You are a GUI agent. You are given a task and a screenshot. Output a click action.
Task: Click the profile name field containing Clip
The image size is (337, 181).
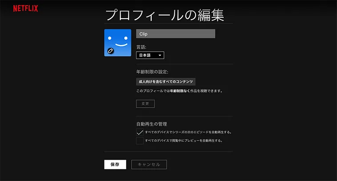pyautogui.click(x=176, y=34)
